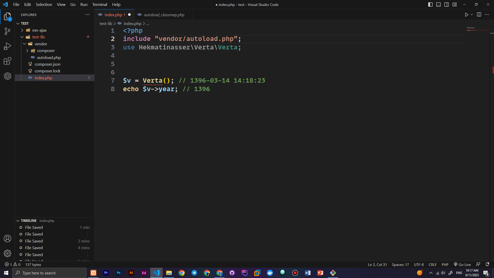The width and height of the screenshot is (494, 278).
Task: Collapse the TEST workspace root folder
Action: click(x=55, y=23)
